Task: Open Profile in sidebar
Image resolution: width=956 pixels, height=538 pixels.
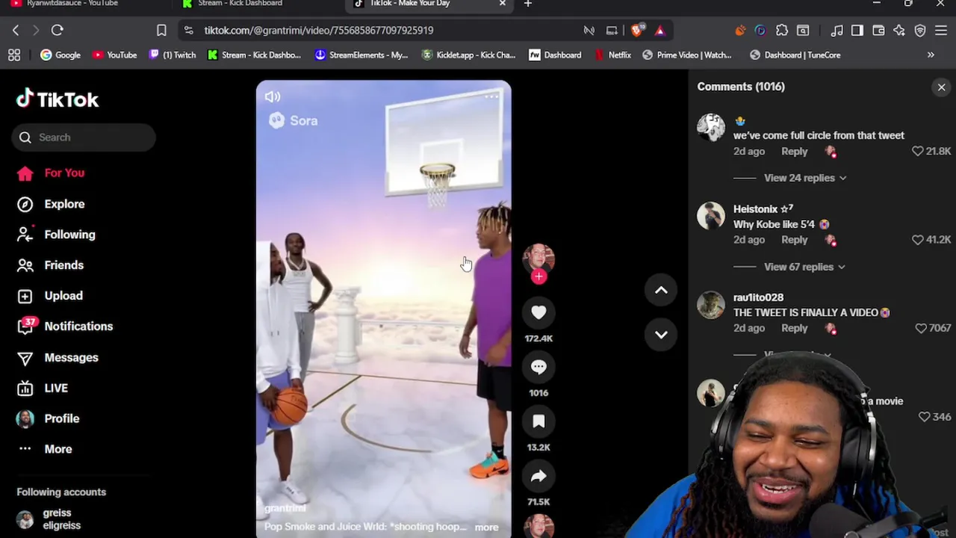Action: point(48,418)
